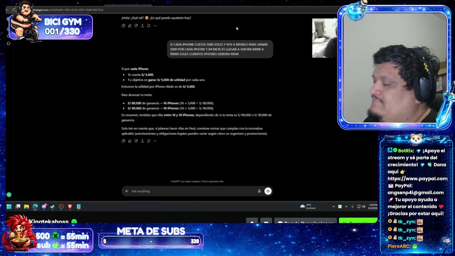This screenshot has height=256, width=455.
Task: Click the ChatGPT URL in the address bar
Action: click(x=68, y=10)
